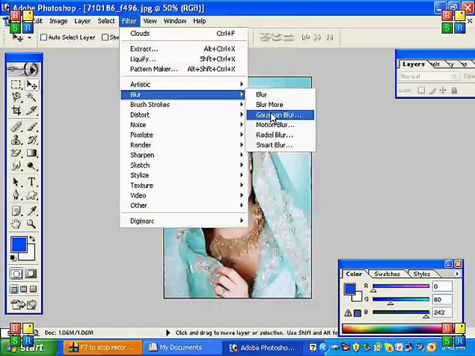This screenshot has width=475, height=356.
Task: Choose the Clone Stamp tool
Action: 16,140
